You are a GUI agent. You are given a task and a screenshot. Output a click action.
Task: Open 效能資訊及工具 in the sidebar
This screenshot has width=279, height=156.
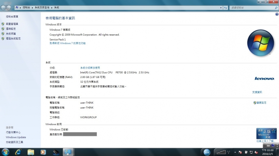point(14,142)
